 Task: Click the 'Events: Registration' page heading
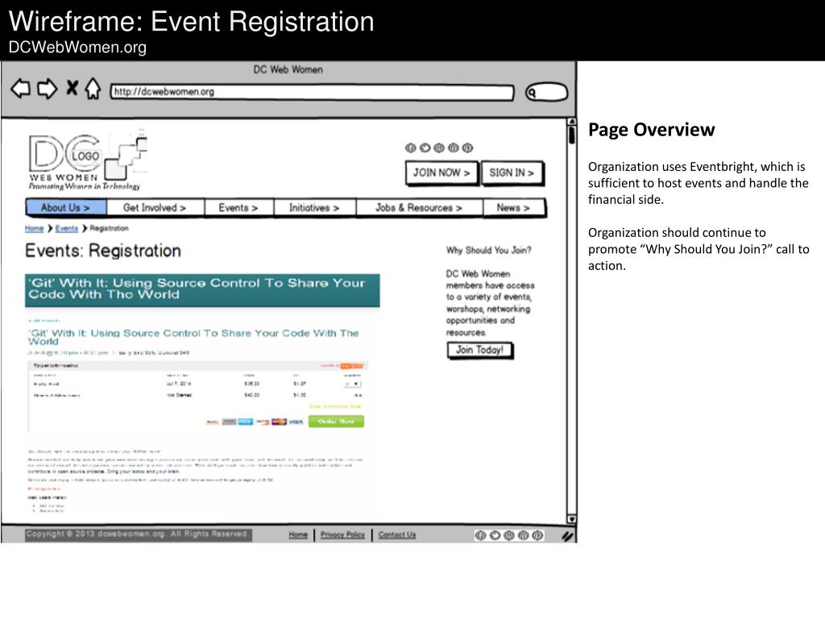[x=103, y=251]
